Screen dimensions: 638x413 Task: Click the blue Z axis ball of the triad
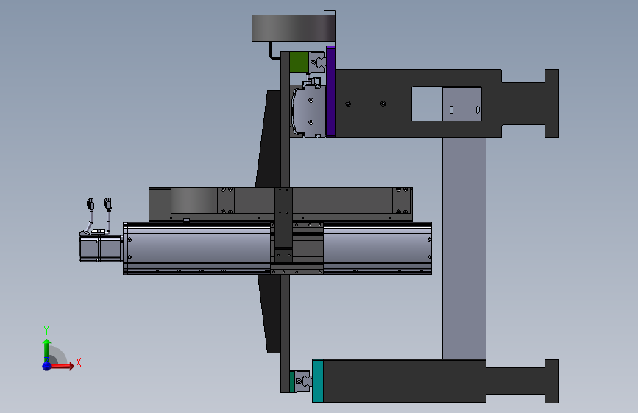pos(46,366)
